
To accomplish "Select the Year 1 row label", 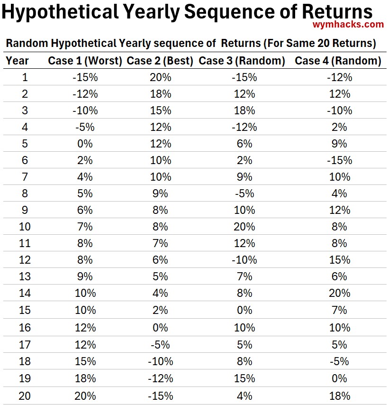I will (x=25, y=77).
